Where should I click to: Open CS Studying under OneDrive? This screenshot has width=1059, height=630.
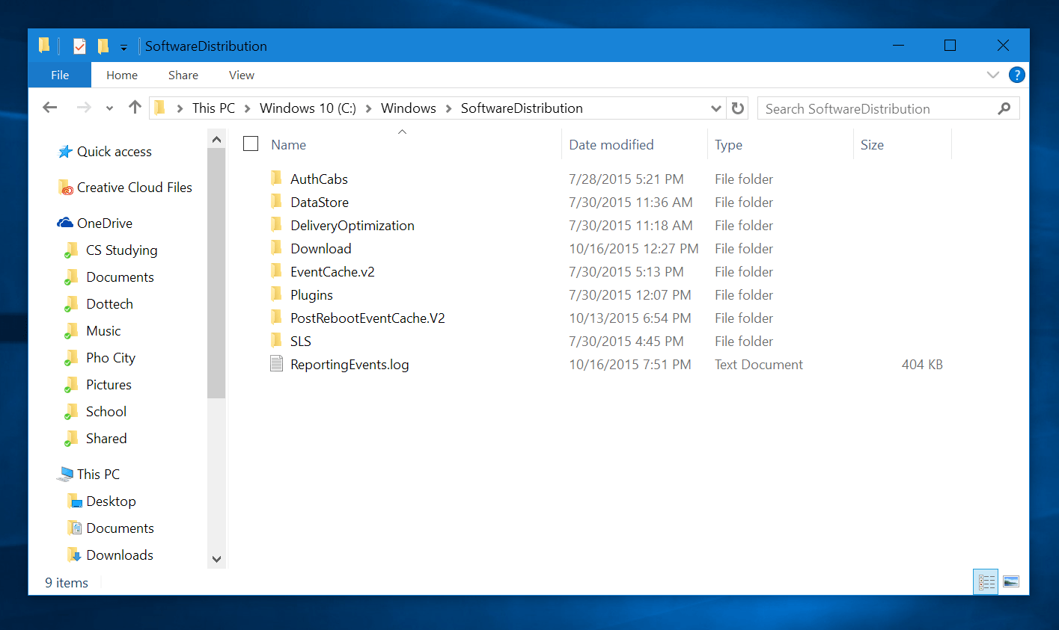[x=121, y=250]
